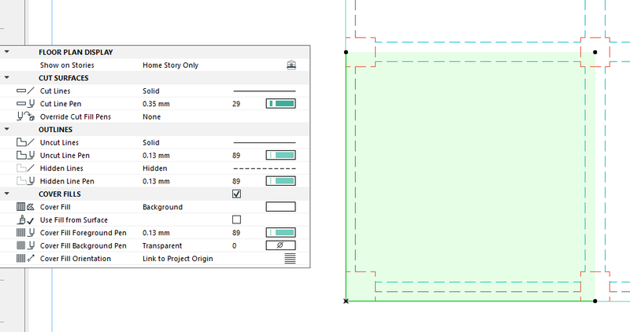Open the Cut Line Pen color swatch

click(x=281, y=104)
